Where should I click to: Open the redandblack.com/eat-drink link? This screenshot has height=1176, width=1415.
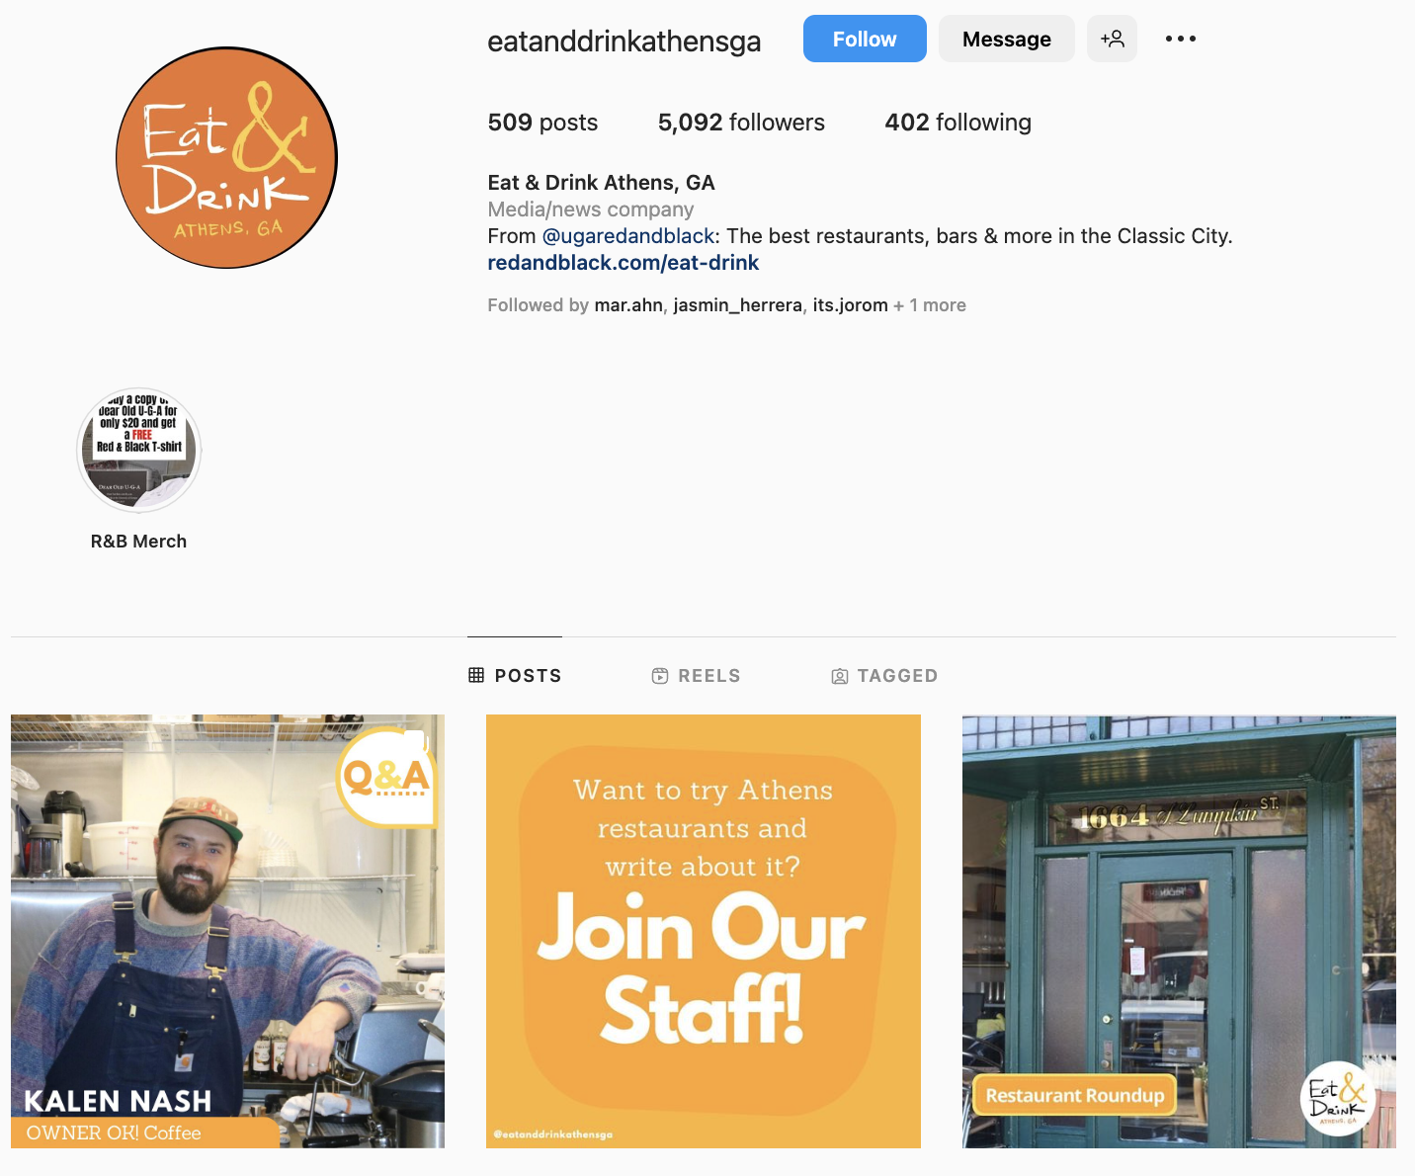click(624, 263)
